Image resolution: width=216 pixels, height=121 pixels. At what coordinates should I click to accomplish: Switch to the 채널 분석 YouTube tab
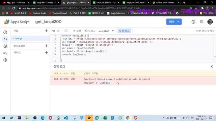[16, 3]
